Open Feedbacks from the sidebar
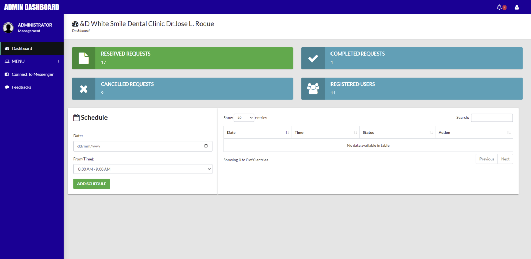This screenshot has width=531, height=259. pos(21,87)
